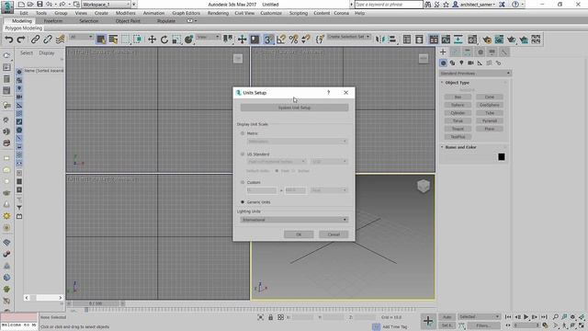Activate the Select Object tool
This screenshot has width=588, height=331.
[x=101, y=39]
